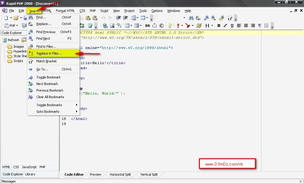Select Find in Files menu entry
This screenshot has width=304, height=184.
click(x=53, y=47)
